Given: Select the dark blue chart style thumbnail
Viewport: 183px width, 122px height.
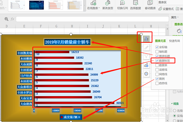Looking at the screenshot, I should 36,5.
